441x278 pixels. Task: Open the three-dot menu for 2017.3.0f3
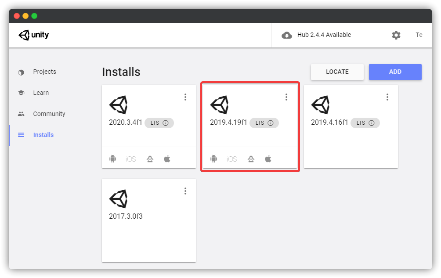coord(185,191)
